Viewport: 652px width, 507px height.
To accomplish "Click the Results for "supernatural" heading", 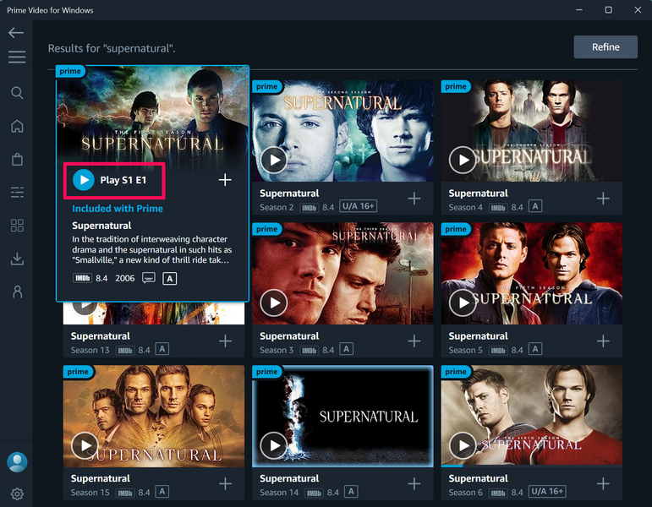I will point(112,49).
